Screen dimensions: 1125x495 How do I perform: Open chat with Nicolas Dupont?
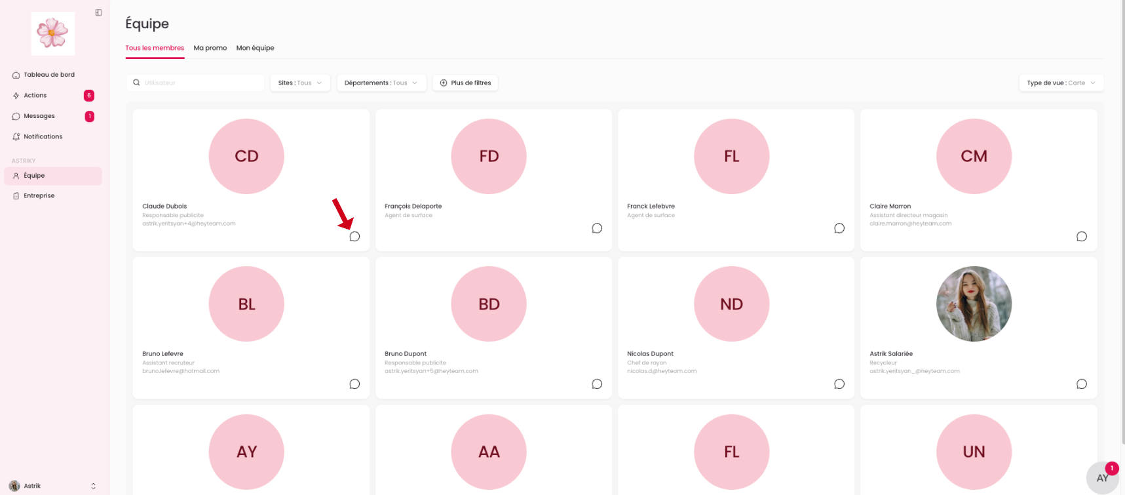839,384
